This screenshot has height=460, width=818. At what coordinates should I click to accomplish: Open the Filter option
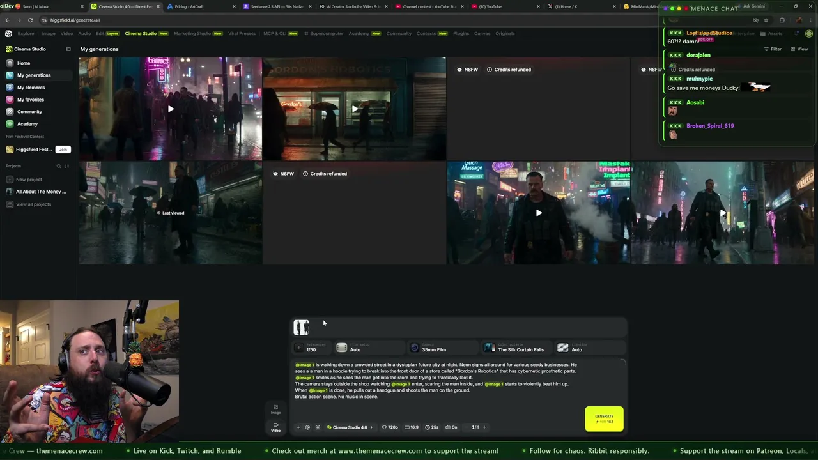[x=773, y=49]
